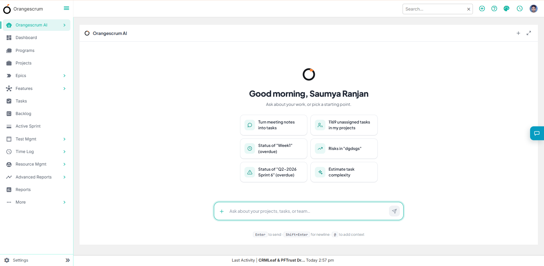Open the help question mark icon
Image resolution: width=544 pixels, height=266 pixels.
pos(494,8)
